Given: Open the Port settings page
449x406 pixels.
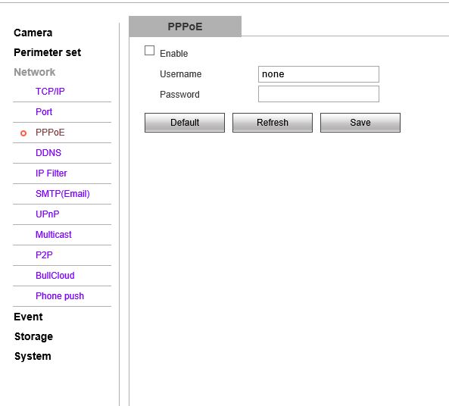Looking at the screenshot, I should (44, 112).
